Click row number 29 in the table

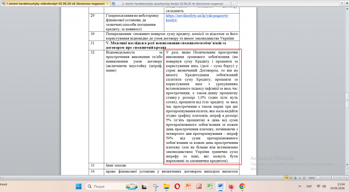click(x=93, y=15)
